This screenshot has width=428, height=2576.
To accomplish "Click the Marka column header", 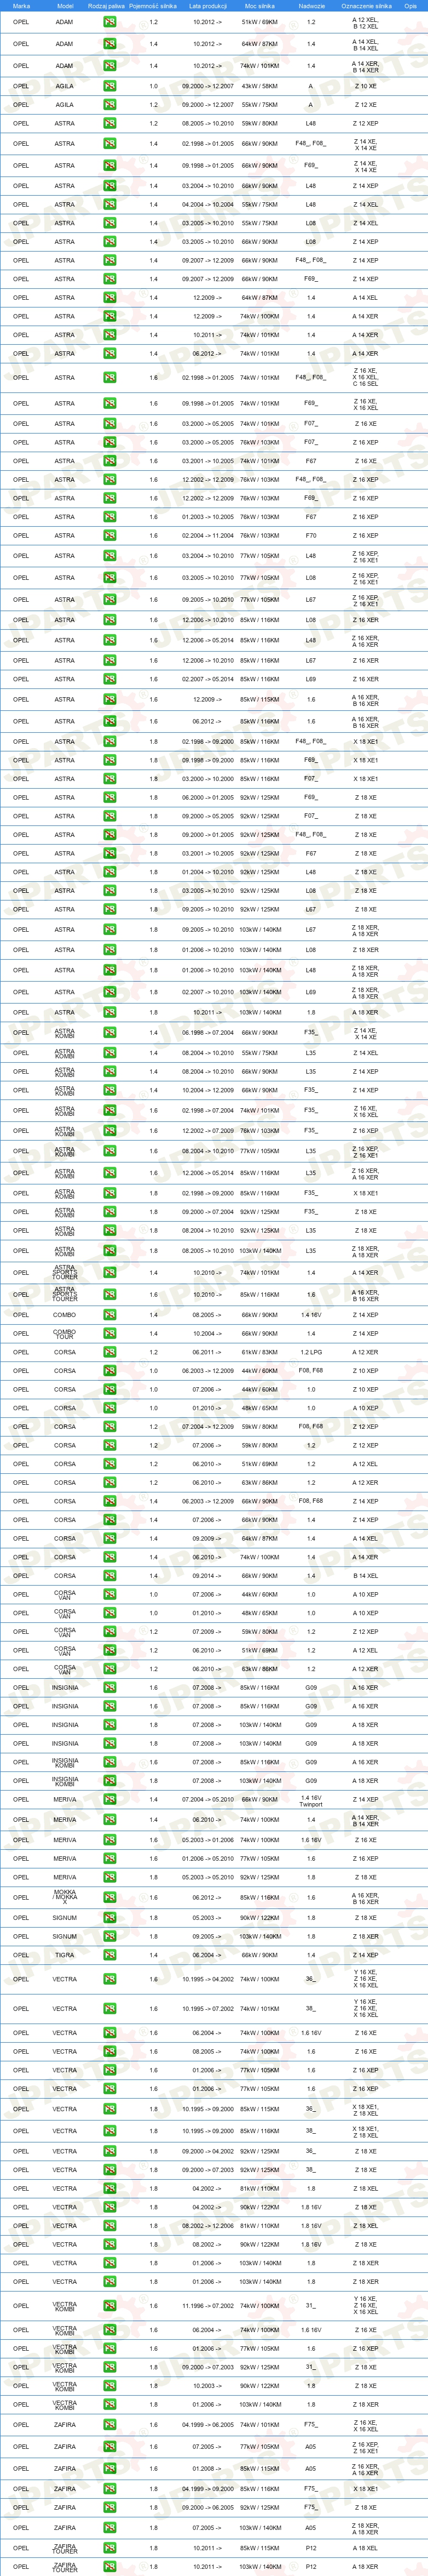I will point(21,6).
